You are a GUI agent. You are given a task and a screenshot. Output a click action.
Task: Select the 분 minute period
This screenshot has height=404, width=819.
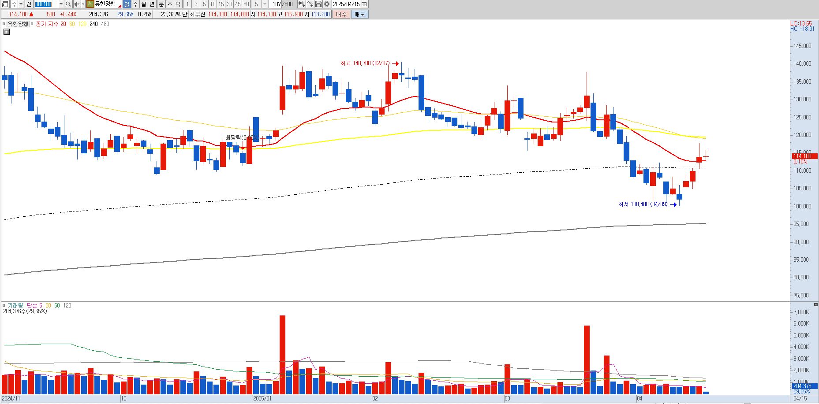[161, 4]
